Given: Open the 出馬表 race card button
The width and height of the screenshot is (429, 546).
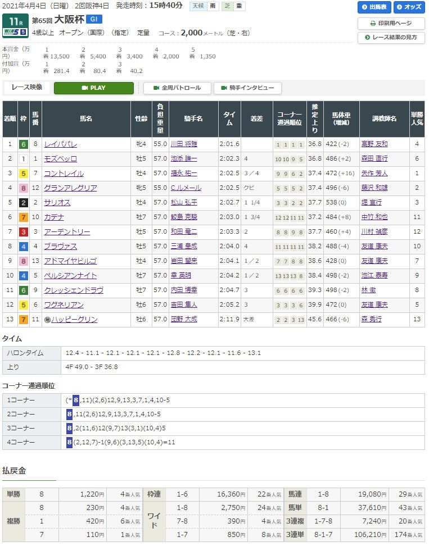Looking at the screenshot, I should [374, 7].
